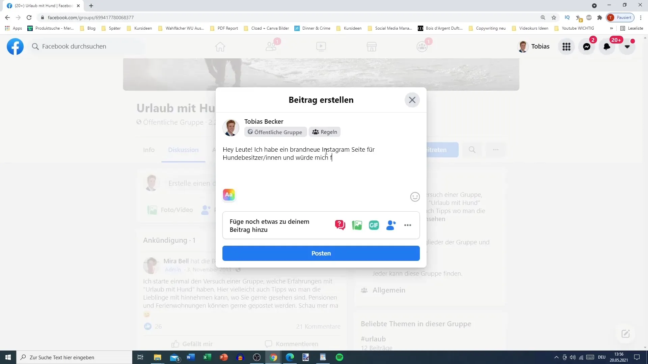
Task: Show hidden system tray icons
Action: (556, 357)
